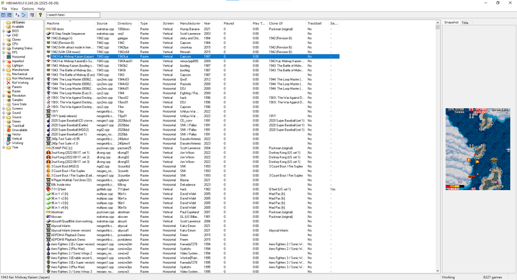Sort by the Clone Of column header
This screenshot has height=280, width=517.
(286, 23)
